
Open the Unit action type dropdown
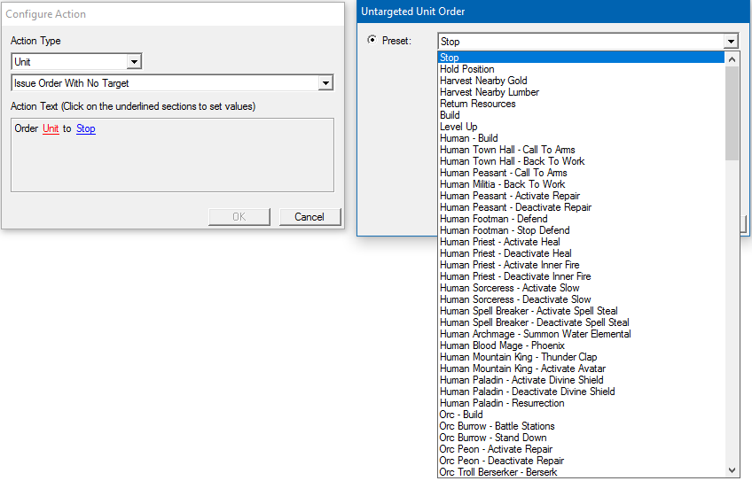coord(134,62)
